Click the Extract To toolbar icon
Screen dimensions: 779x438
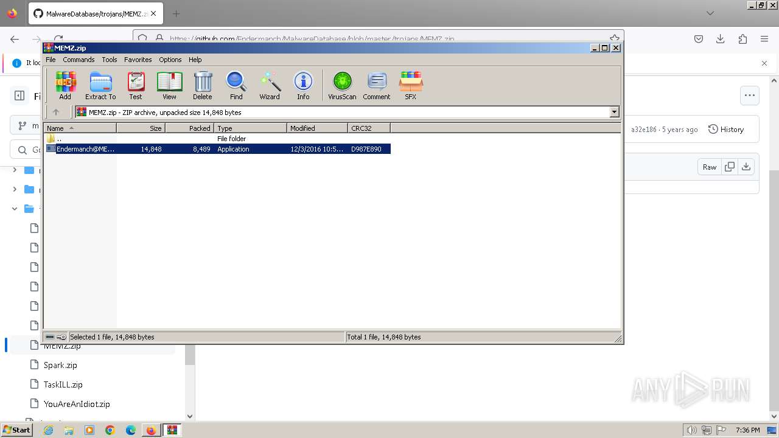[100, 85]
